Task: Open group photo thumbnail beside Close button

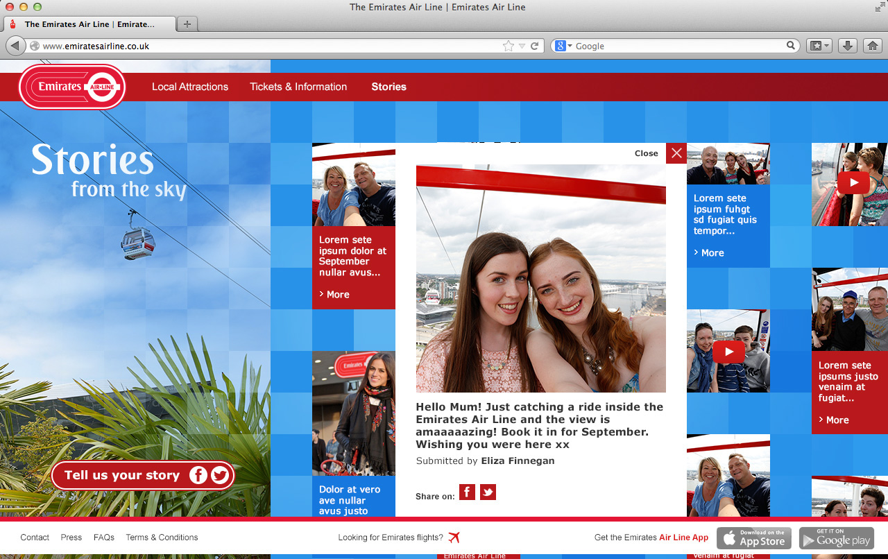Action: [x=728, y=164]
